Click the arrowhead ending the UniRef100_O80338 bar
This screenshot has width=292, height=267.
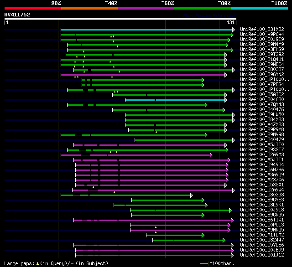pyautogui.click(x=192, y=195)
